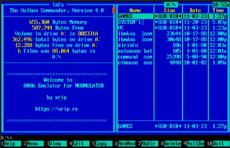Click the Date column header

click(x=195, y=11)
